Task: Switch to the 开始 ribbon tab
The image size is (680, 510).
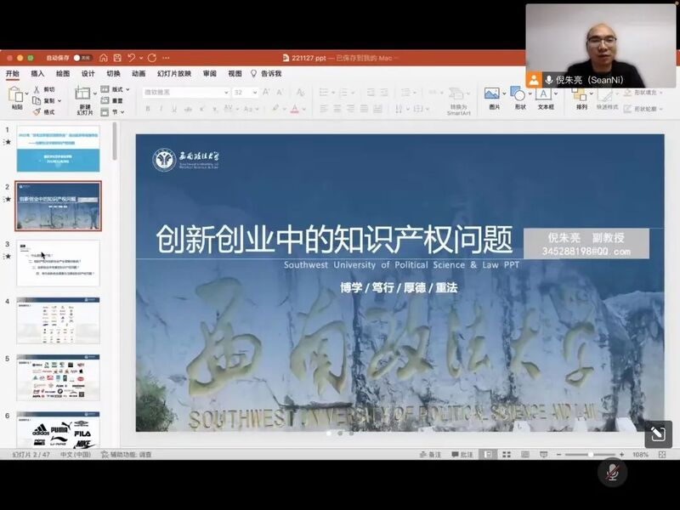Action: (x=13, y=73)
